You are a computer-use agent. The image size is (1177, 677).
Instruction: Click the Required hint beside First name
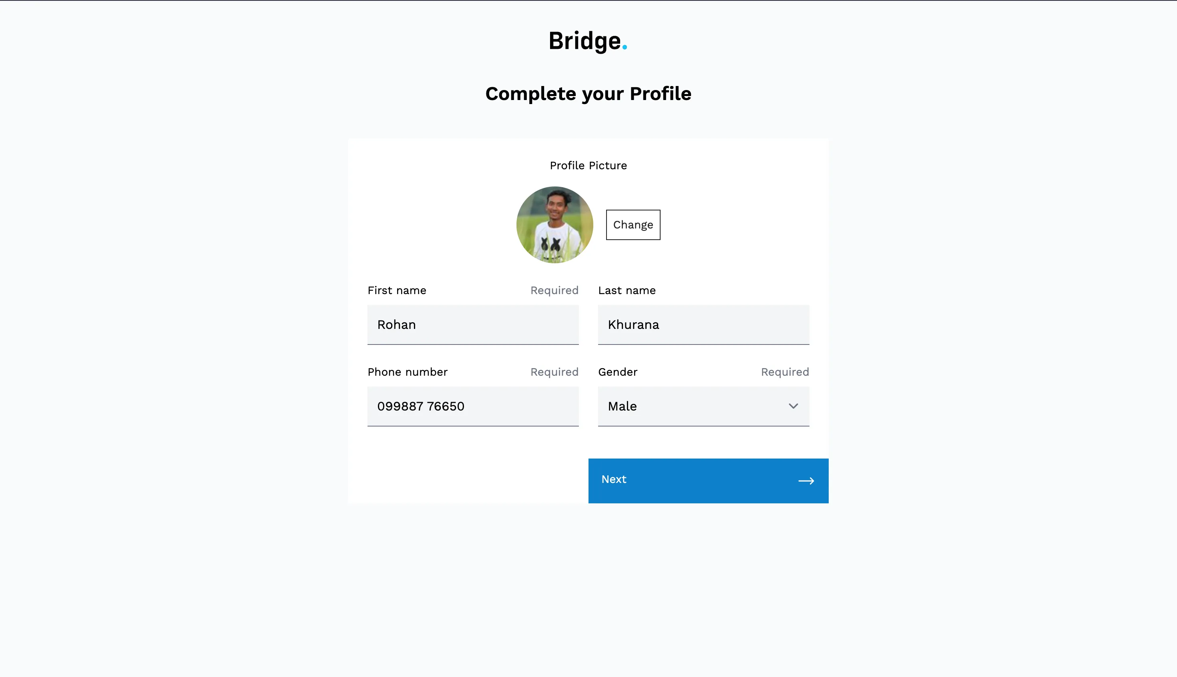(x=554, y=290)
